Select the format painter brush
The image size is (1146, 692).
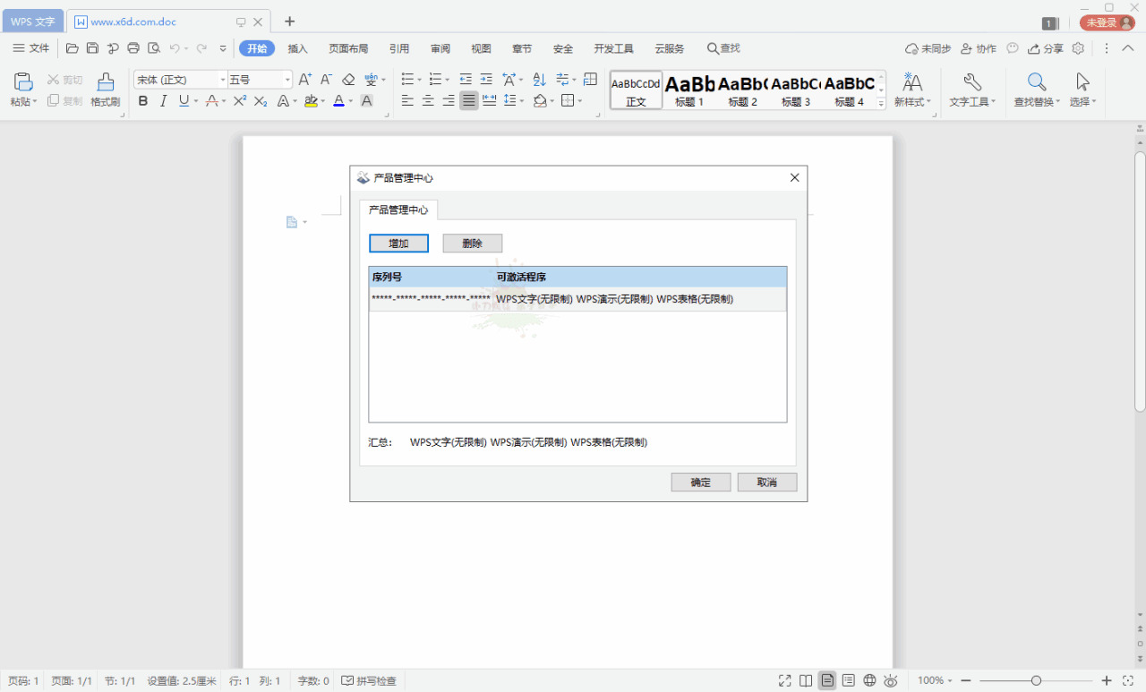pyautogui.click(x=106, y=82)
